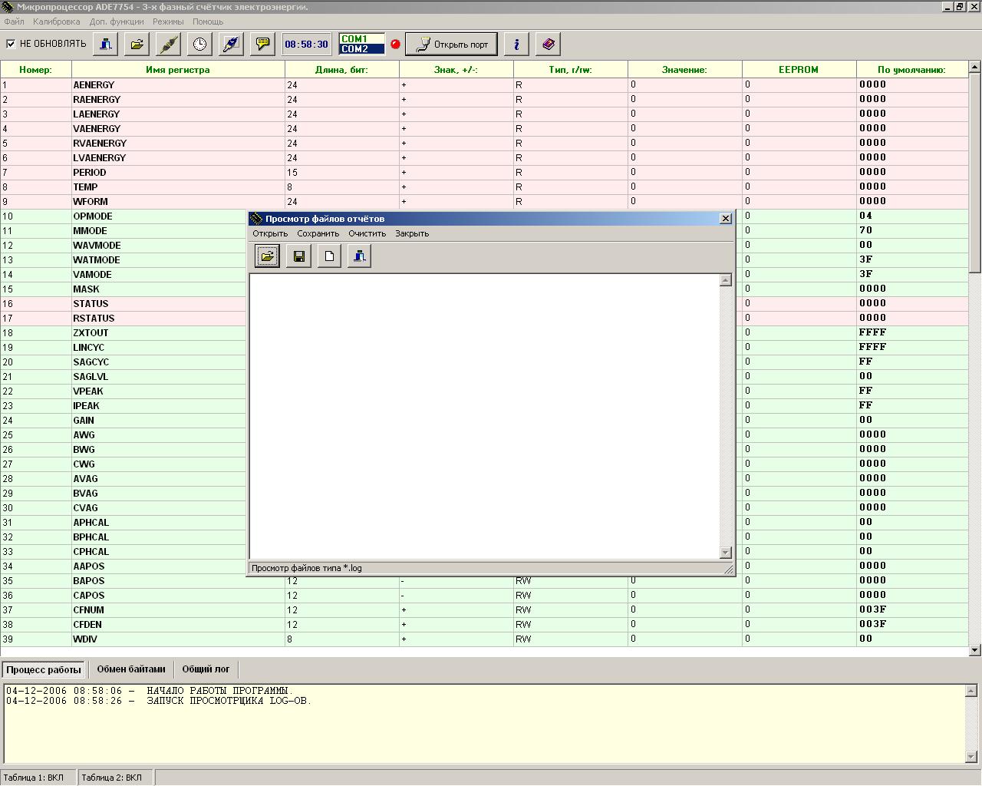The height and width of the screenshot is (786, 982).
Task: Click the floppy disk save icon in viewer
Action: pos(298,256)
